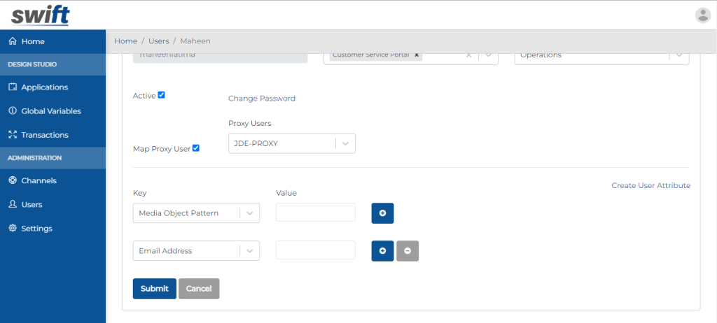
Task: Expand the JDE-PROXY proxy users dropdown
Action: click(x=345, y=143)
